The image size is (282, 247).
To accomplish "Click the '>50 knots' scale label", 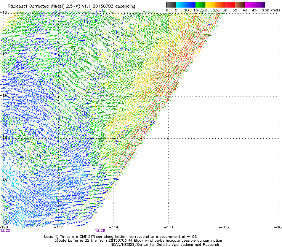I will click(x=271, y=10).
